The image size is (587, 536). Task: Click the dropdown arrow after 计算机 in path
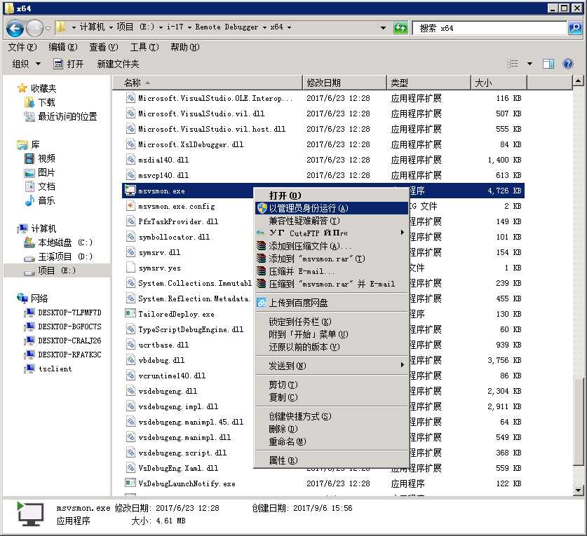click(111, 27)
